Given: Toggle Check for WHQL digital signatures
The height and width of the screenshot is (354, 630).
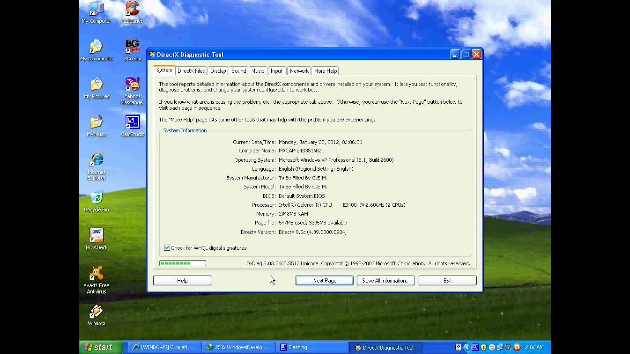Looking at the screenshot, I should coord(167,248).
